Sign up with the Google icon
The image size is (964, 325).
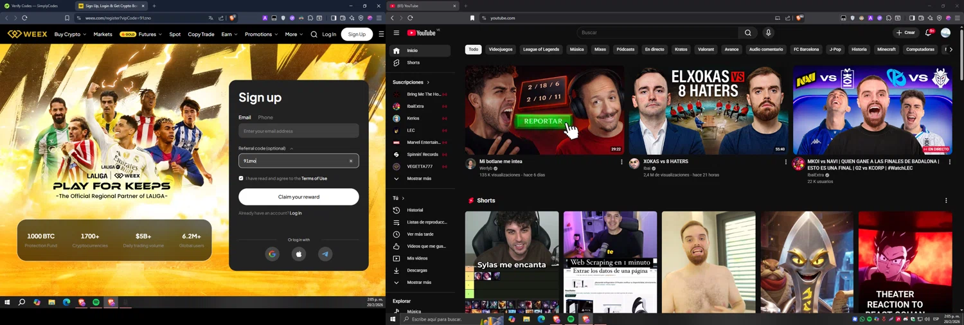(x=272, y=254)
